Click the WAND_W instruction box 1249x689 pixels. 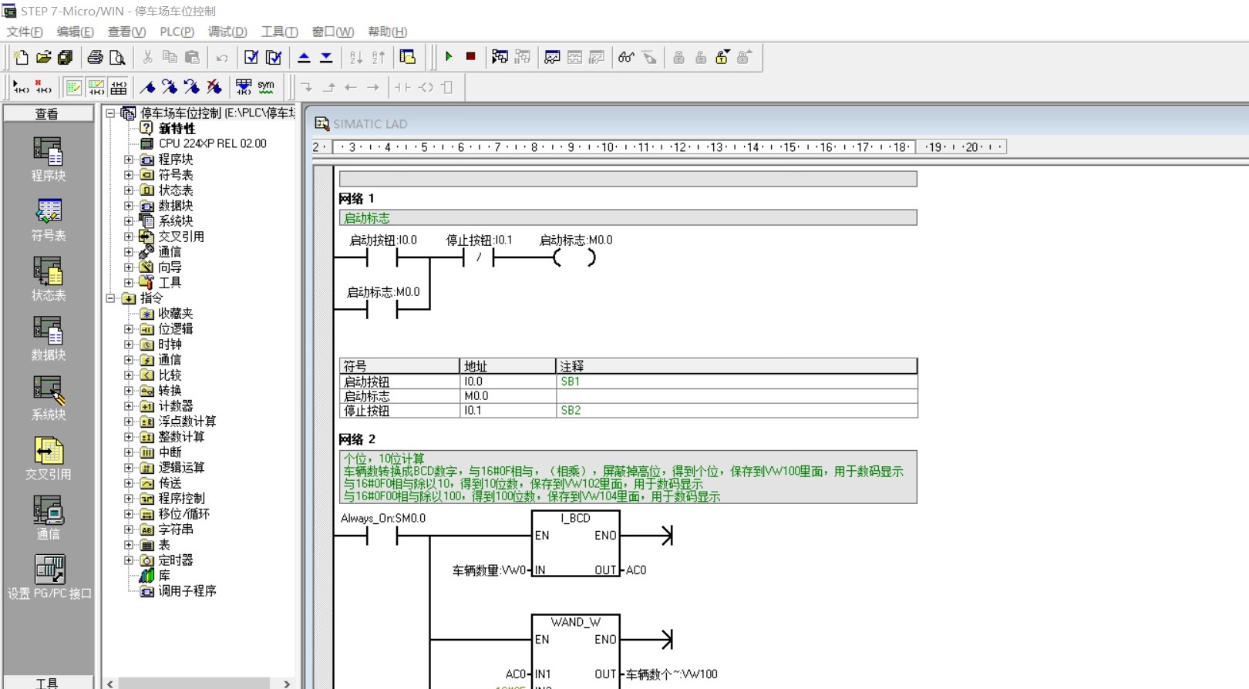(576, 651)
